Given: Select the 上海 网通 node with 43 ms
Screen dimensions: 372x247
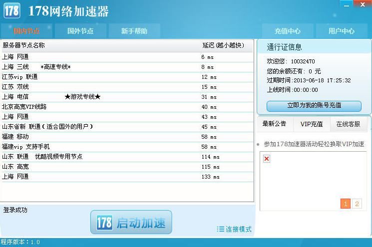Looking at the screenshot, I should pyautogui.click(x=128, y=117).
